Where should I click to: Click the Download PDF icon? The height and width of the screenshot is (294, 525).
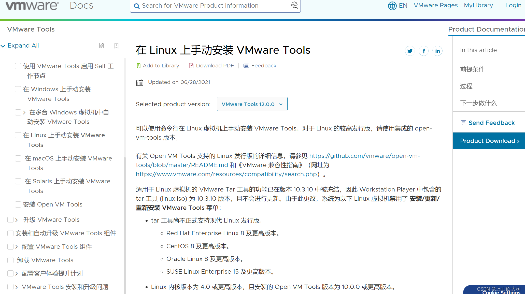[191, 66]
